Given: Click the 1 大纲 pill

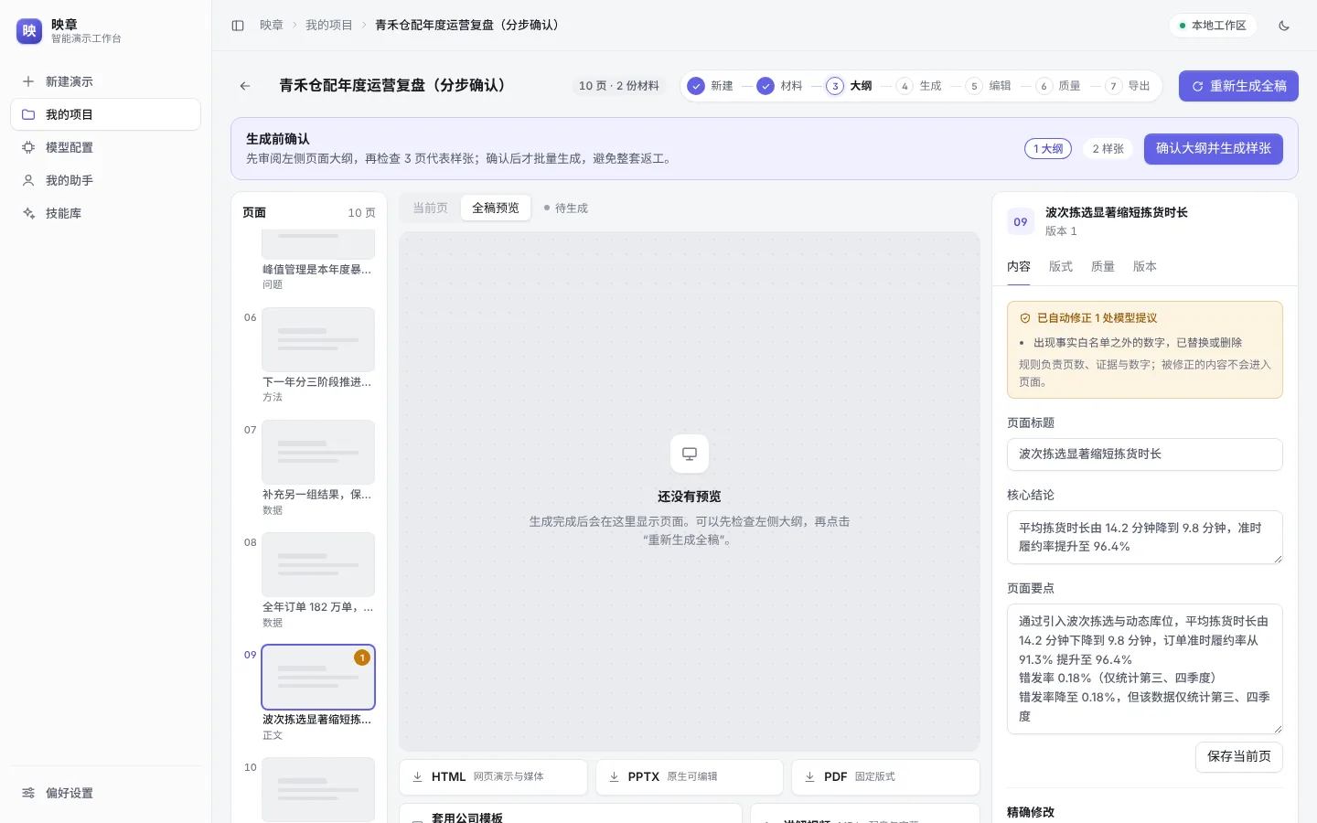Looking at the screenshot, I should click(1048, 148).
